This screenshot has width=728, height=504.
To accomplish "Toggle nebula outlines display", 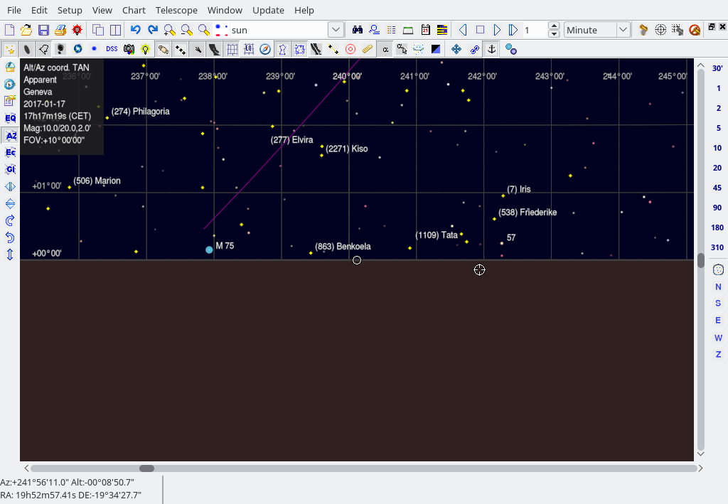I will 43,49.
